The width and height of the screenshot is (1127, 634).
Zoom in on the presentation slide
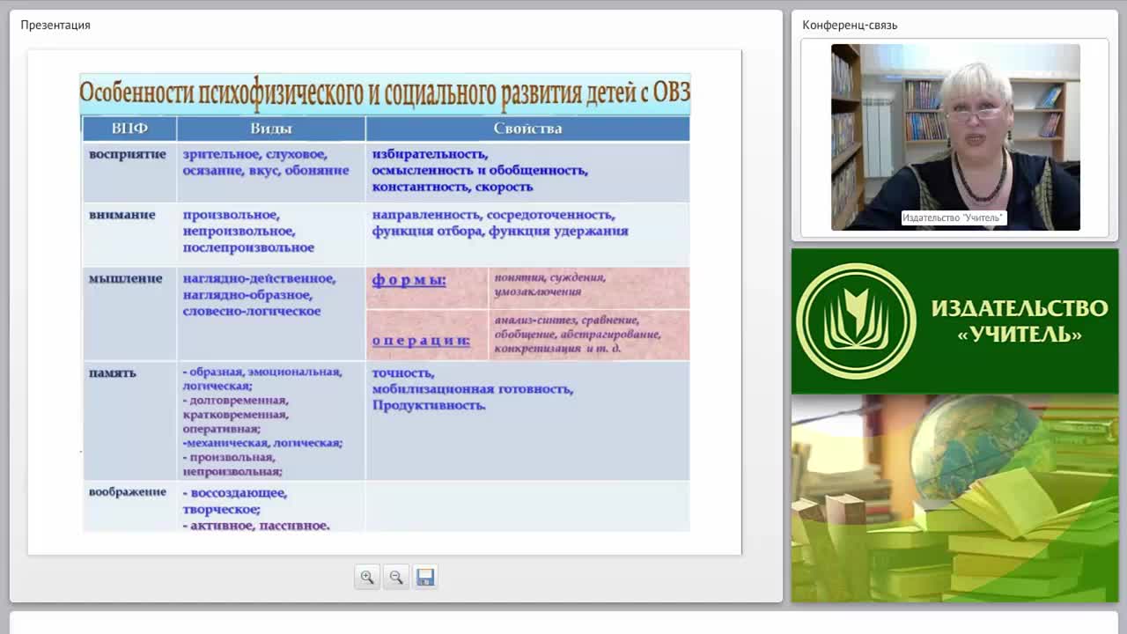click(x=367, y=577)
